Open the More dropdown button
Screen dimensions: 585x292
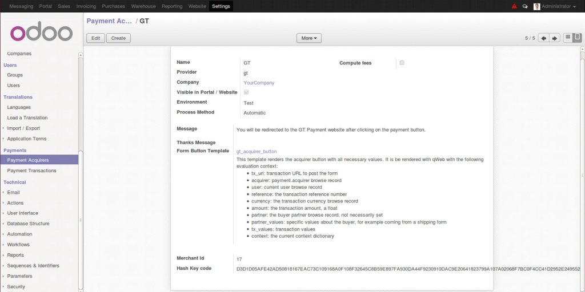pyautogui.click(x=309, y=38)
